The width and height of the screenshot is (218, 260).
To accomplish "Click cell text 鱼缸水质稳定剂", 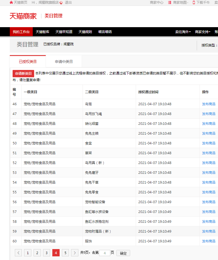I will point(97,222).
